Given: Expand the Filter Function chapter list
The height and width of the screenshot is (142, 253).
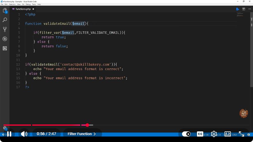Looking at the screenshot, I should click(x=81, y=134).
